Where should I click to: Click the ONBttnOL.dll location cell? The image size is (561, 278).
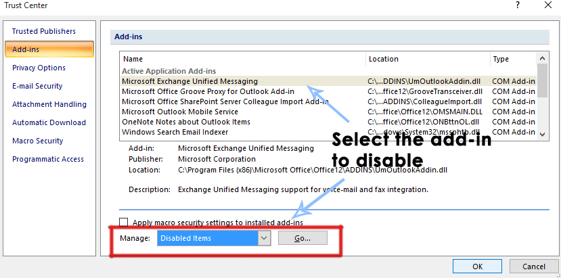click(x=423, y=122)
